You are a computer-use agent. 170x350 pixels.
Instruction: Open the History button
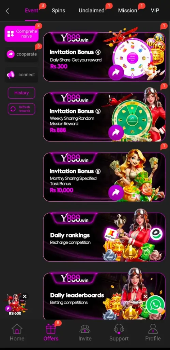coord(21,93)
